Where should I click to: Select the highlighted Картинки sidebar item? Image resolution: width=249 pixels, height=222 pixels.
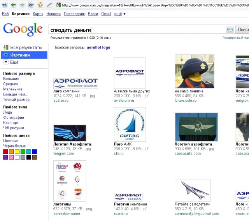pyautogui.click(x=24, y=55)
